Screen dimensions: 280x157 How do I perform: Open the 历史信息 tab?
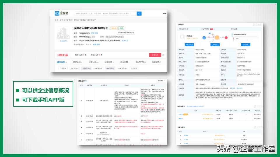tap(156, 62)
